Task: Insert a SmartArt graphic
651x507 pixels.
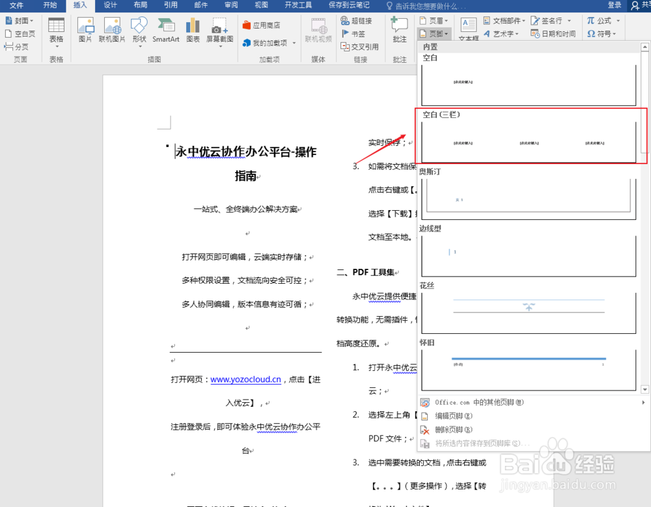Action: click(165, 31)
